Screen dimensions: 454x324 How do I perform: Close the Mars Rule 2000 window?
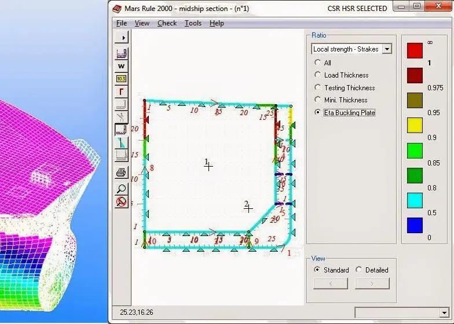(x=438, y=6)
